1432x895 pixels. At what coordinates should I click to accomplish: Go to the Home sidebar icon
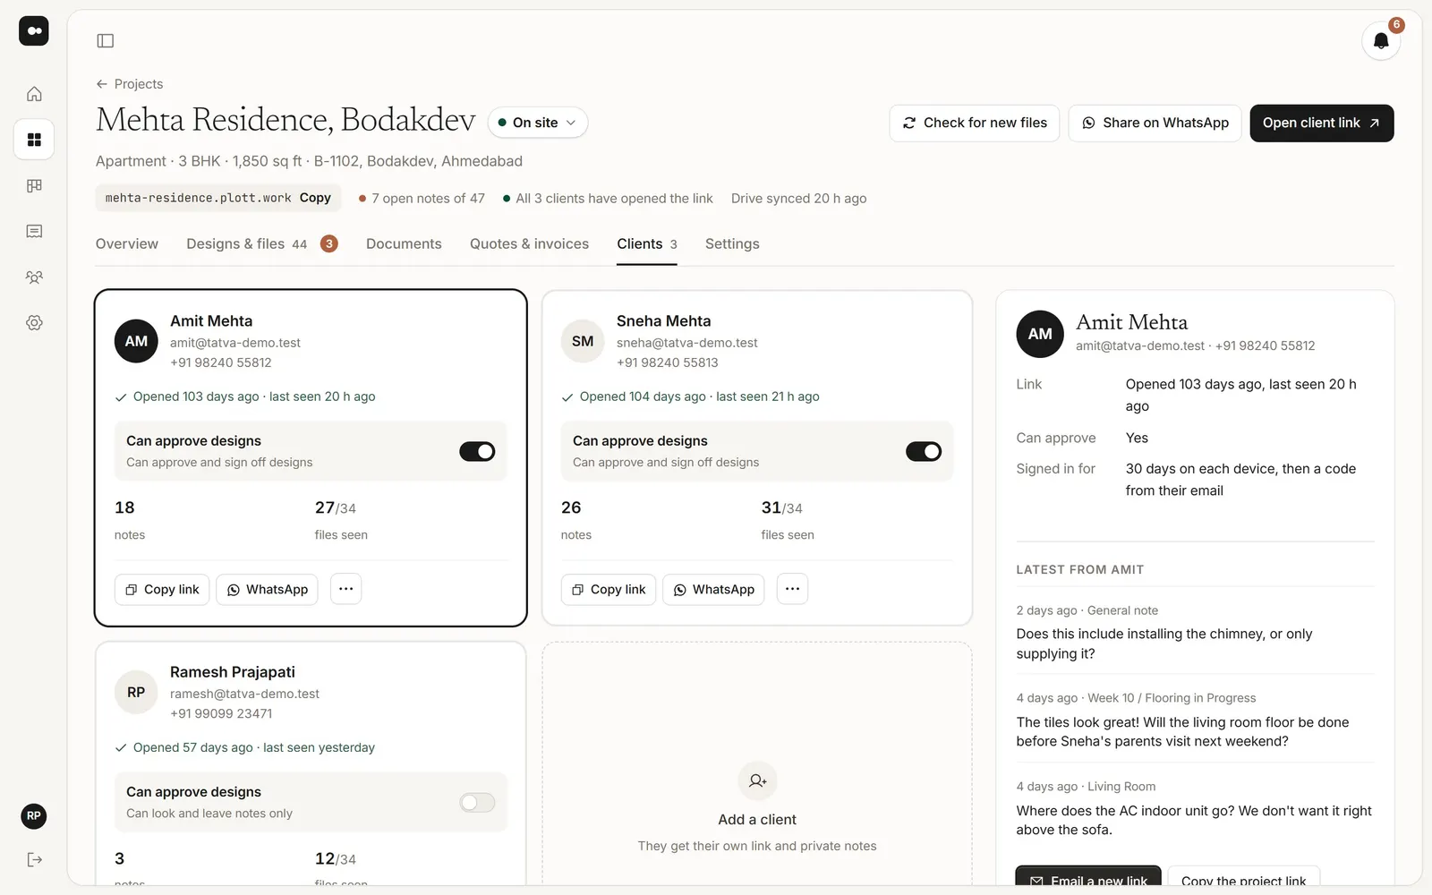(34, 94)
